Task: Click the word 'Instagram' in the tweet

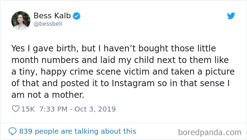Action: click(133, 83)
